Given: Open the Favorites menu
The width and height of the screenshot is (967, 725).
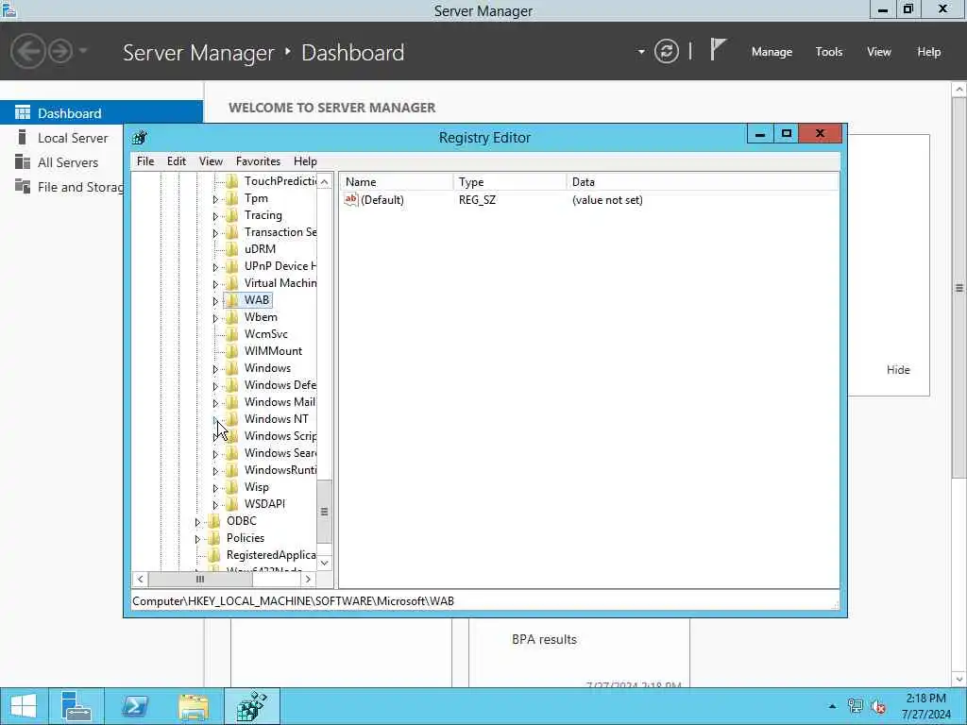Looking at the screenshot, I should [x=258, y=160].
